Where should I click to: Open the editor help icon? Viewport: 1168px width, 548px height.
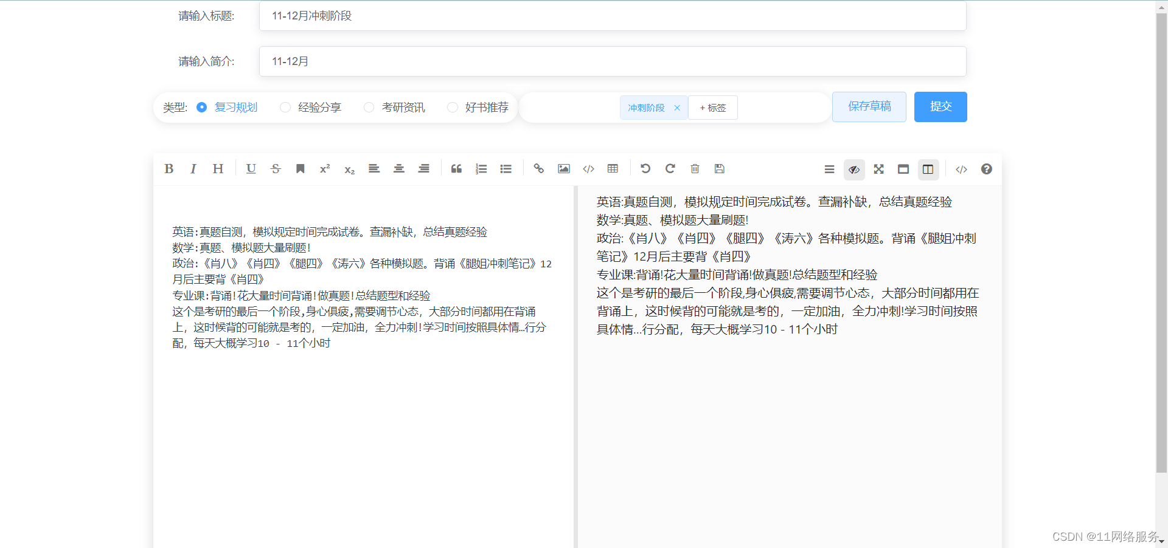pyautogui.click(x=986, y=170)
